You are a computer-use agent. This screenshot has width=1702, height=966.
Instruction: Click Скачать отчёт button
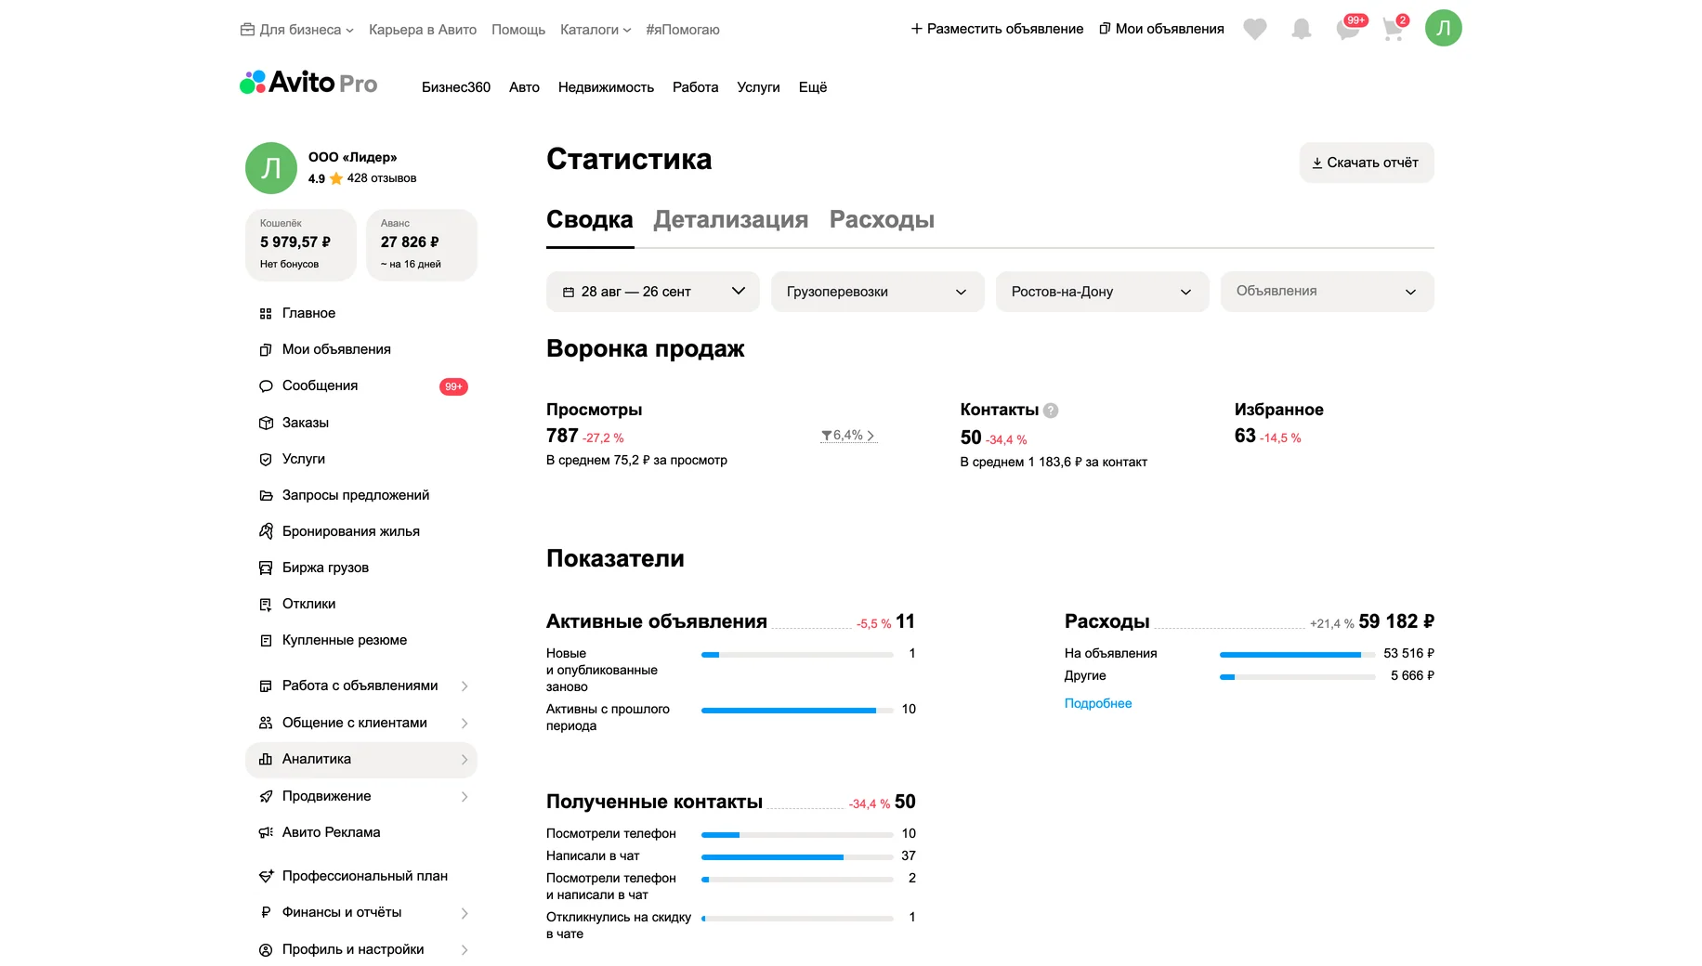pos(1367,163)
